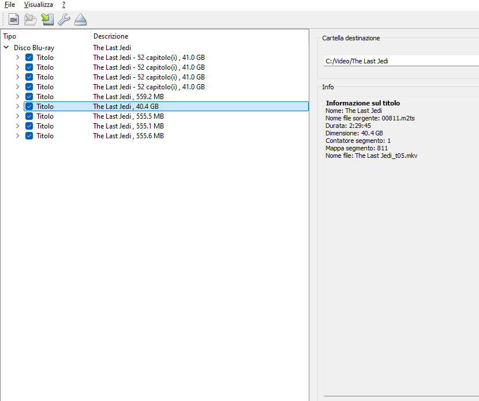479x401 pixels.
Task: Select description 'The Last Jedi , 40.4 GB'
Action: point(126,107)
